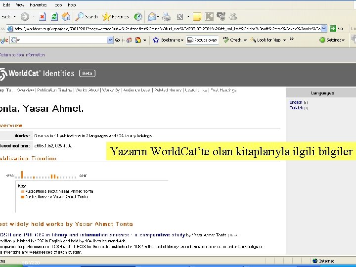Screen dimensions: 356x267
Task: Select English in Languages panel
Action: [x=296, y=102]
